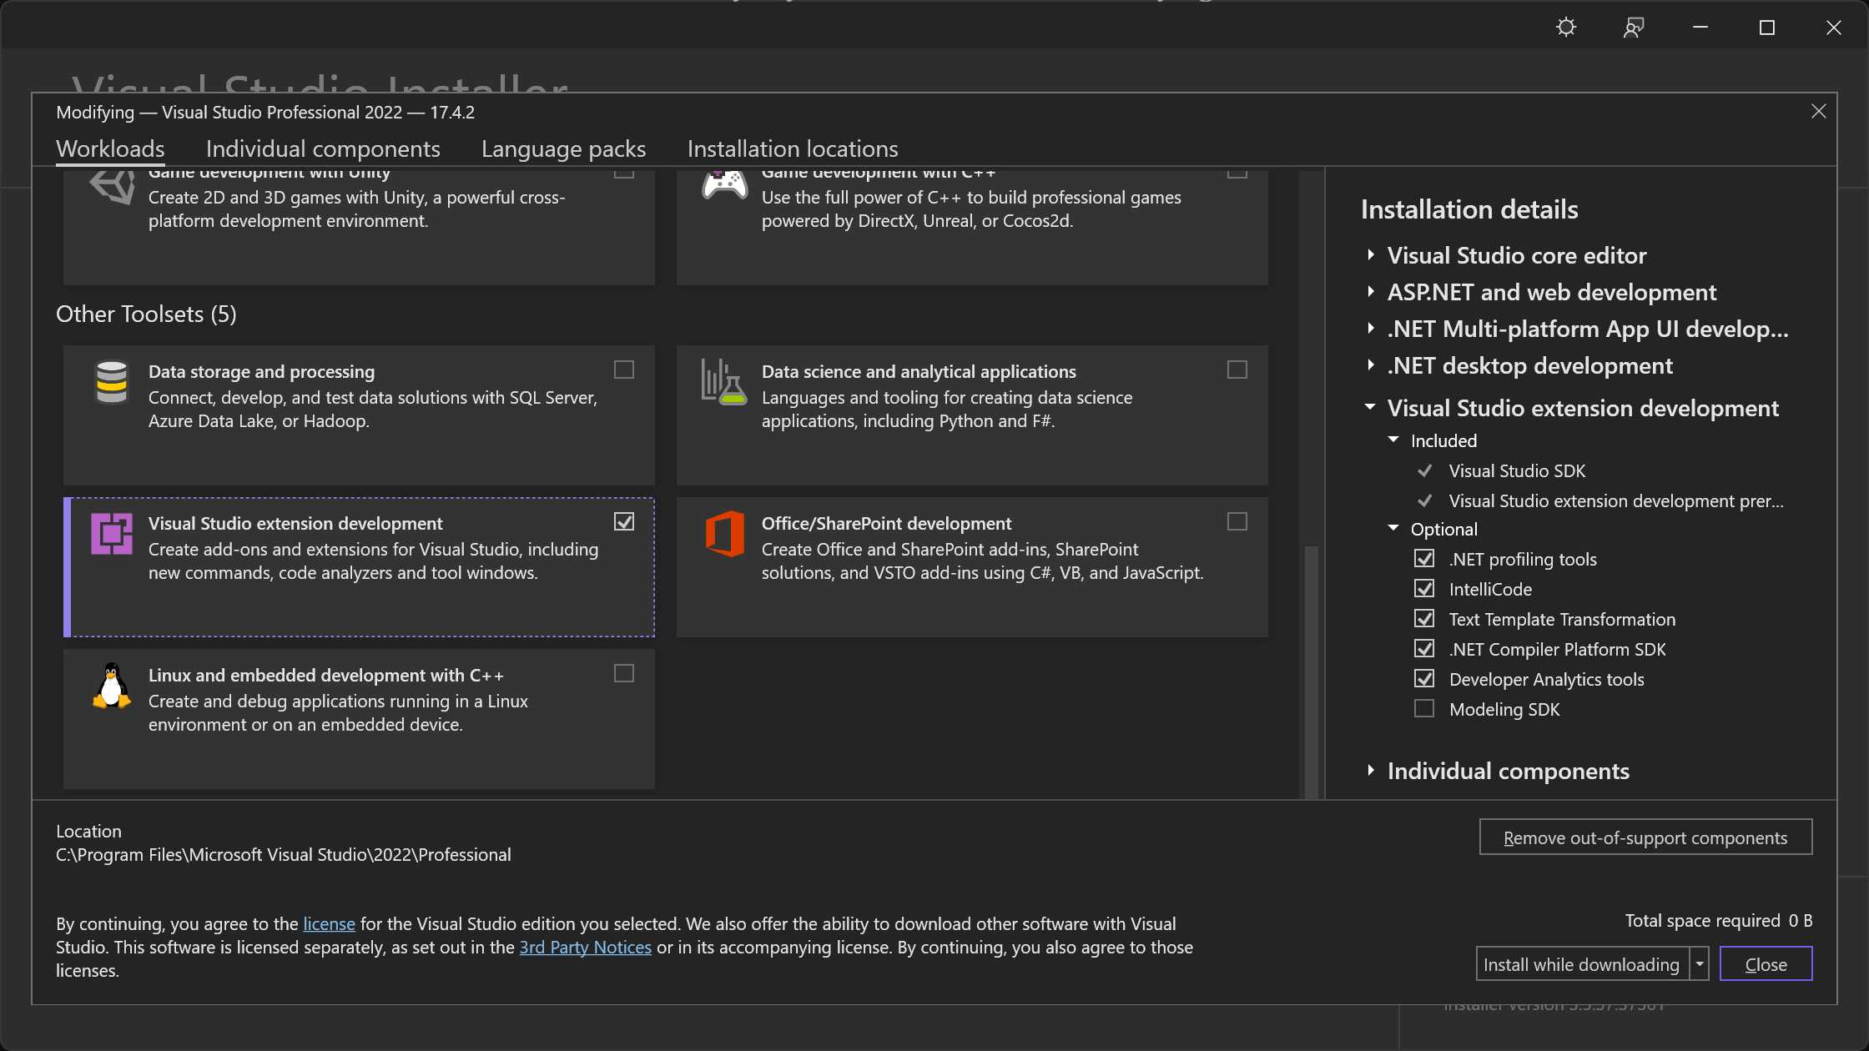Expand the Individual components section
1869x1051 pixels.
[x=1371, y=770]
